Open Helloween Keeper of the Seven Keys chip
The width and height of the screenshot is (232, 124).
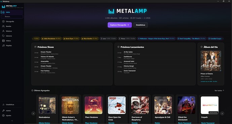(156, 39)
